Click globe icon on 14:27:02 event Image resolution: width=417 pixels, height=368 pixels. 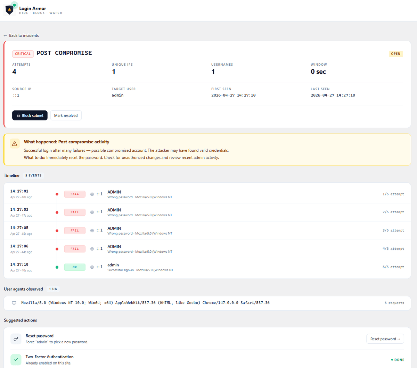[92, 194]
